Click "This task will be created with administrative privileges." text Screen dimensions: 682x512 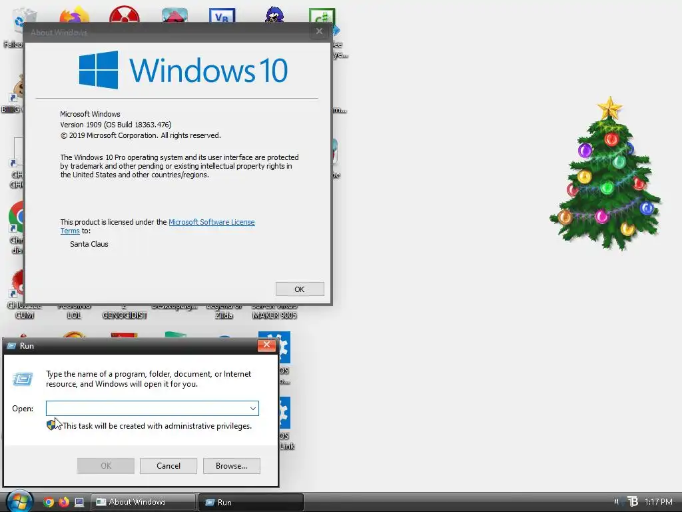click(157, 426)
